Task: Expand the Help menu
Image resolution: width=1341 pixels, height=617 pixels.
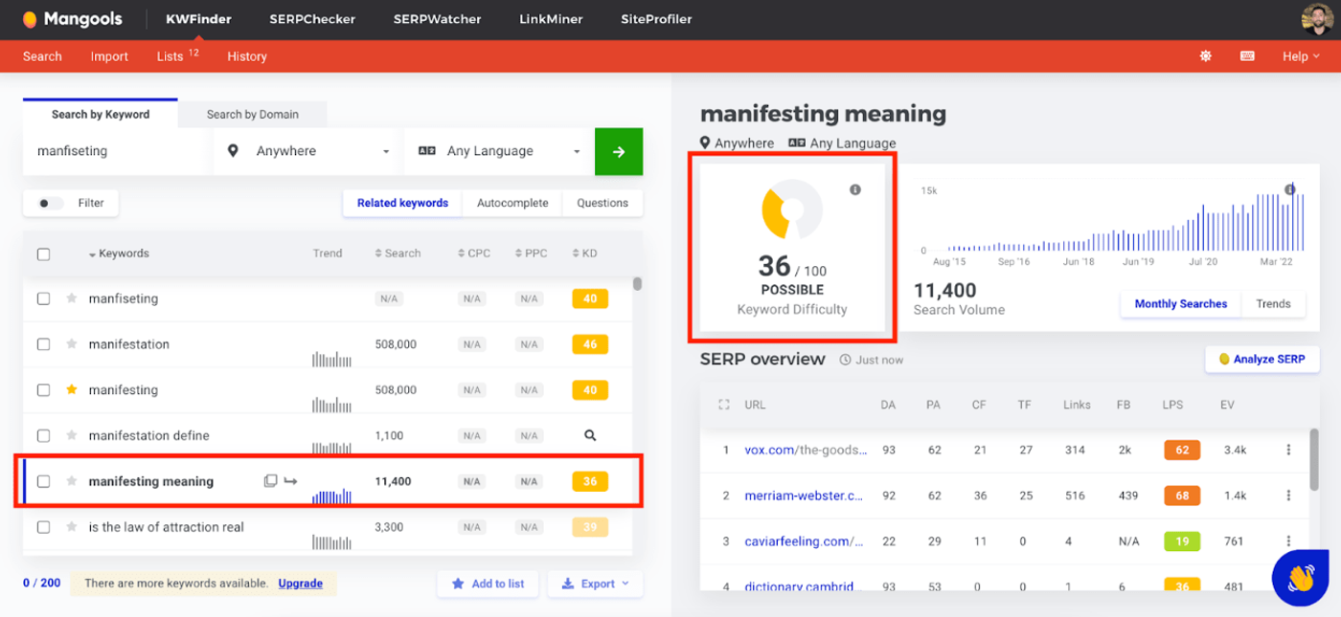Action: [x=1301, y=56]
